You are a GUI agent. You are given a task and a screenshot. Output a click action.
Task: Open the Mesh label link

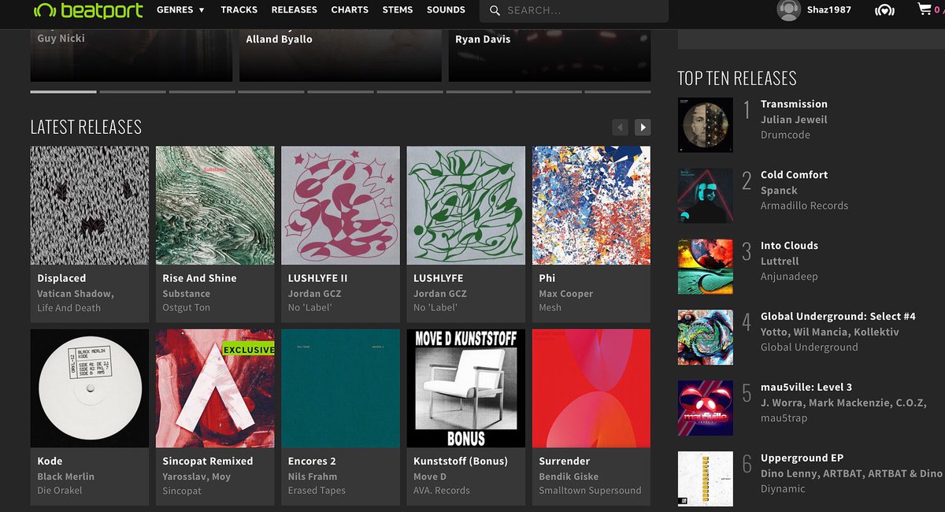550,307
